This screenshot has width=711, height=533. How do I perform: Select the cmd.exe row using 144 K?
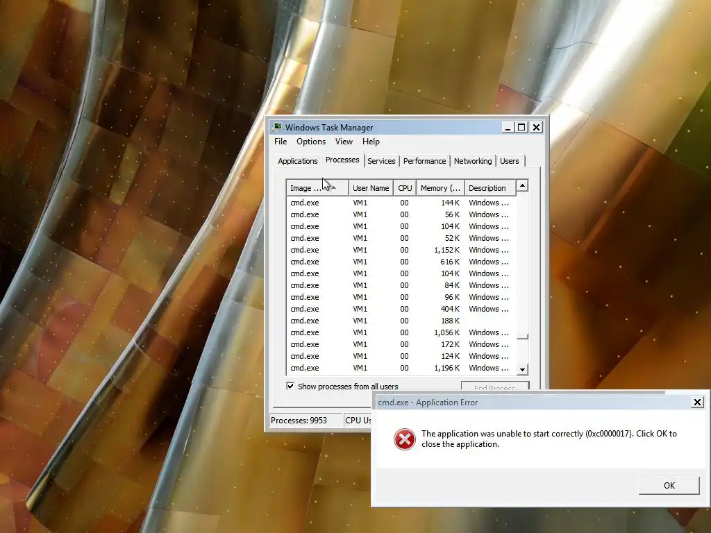point(401,203)
